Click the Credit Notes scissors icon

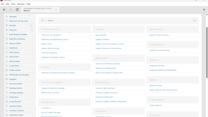tap(6, 66)
